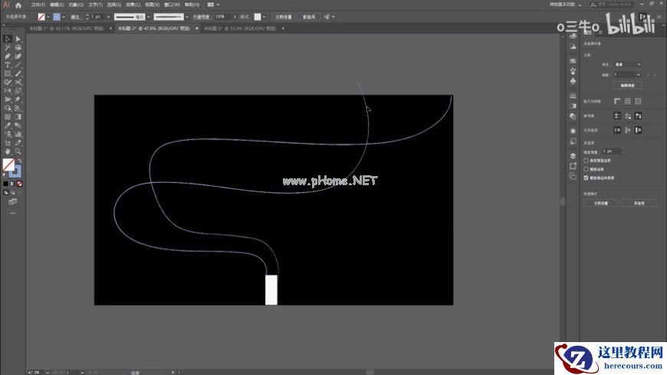The width and height of the screenshot is (667, 375).
Task: Select the Paintbrush tool
Action: (x=18, y=73)
